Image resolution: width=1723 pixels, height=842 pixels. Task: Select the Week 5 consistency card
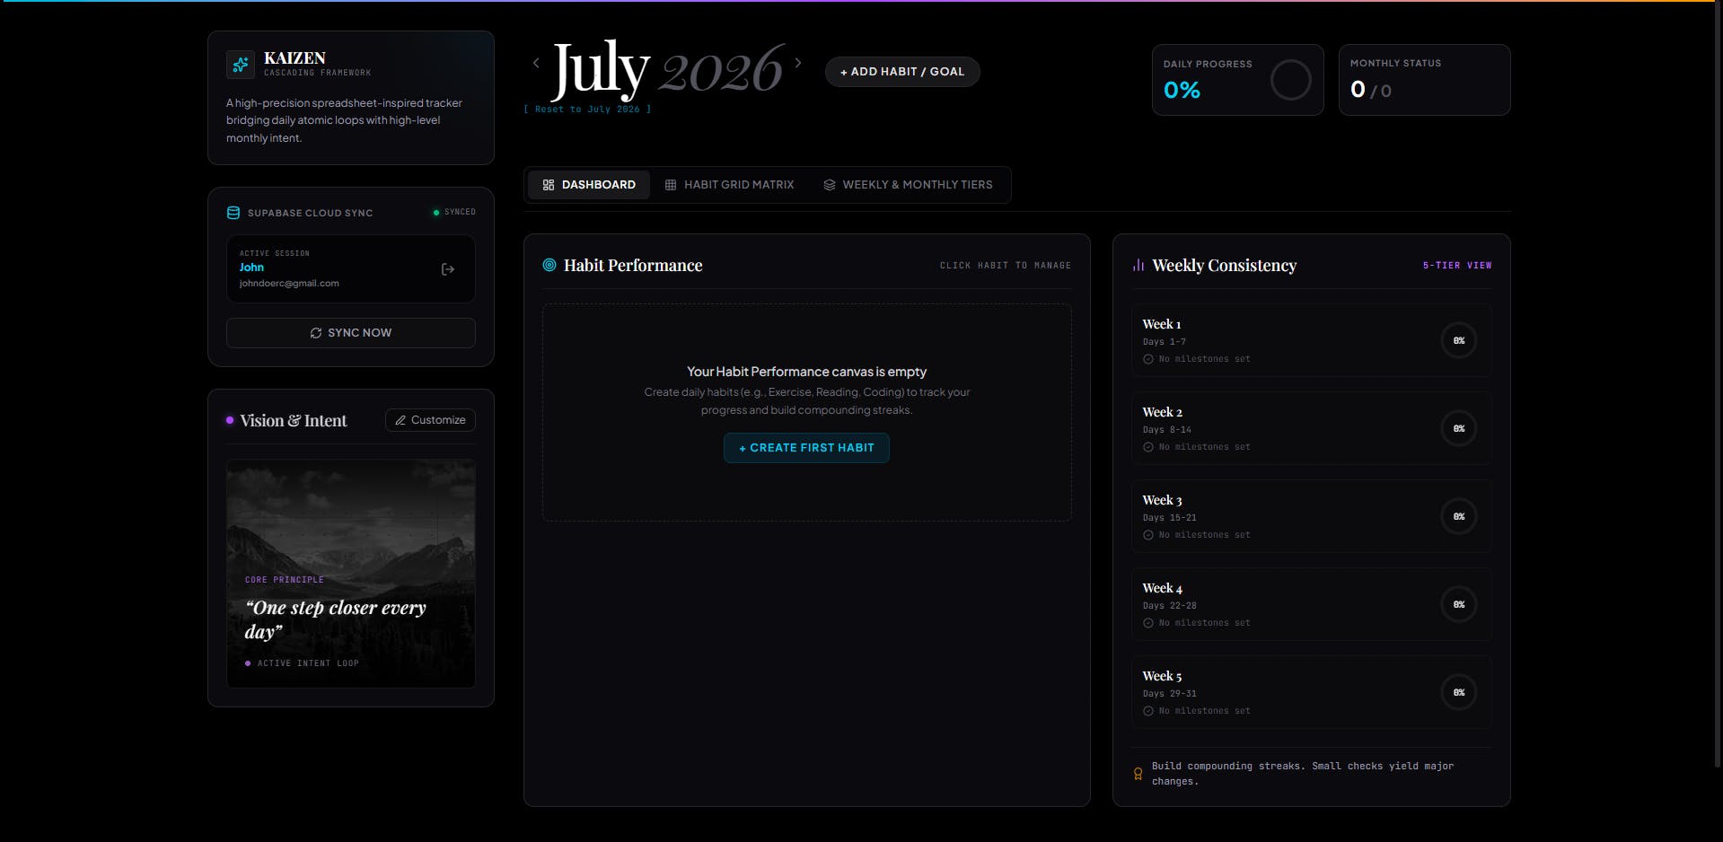(1312, 692)
